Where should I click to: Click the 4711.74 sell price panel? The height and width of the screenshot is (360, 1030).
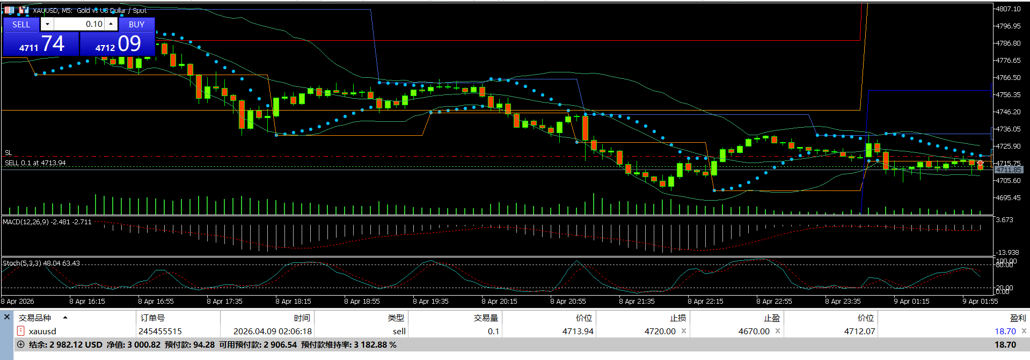[x=41, y=43]
